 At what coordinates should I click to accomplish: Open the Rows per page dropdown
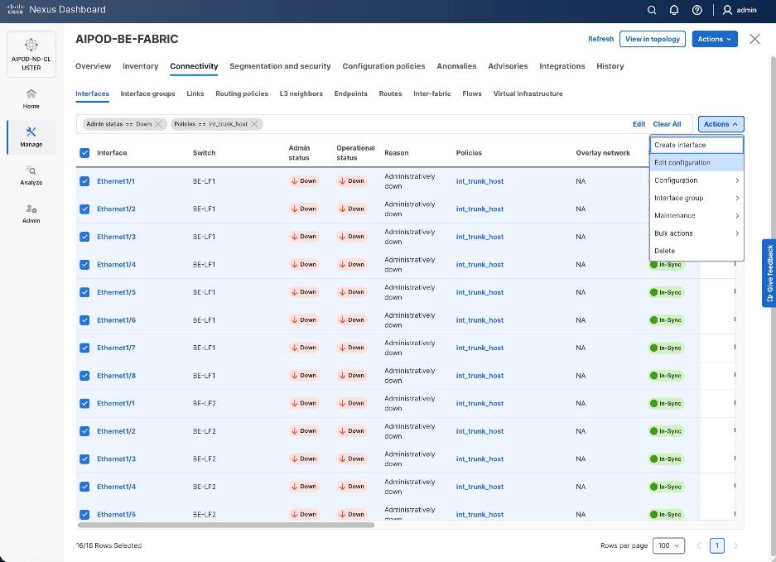[668, 545]
